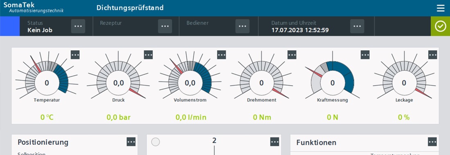Open the Bediener ellipsis button
450x155 pixels.
[x=243, y=26]
